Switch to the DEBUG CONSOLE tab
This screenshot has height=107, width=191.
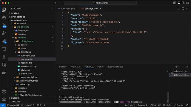(115, 67)
